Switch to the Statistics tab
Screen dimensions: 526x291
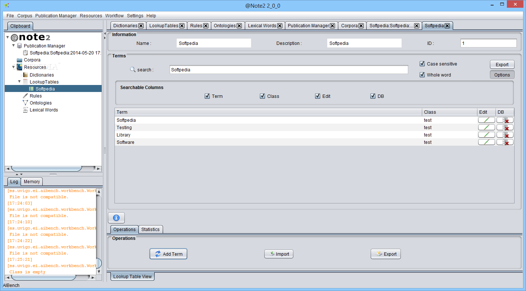(x=151, y=229)
